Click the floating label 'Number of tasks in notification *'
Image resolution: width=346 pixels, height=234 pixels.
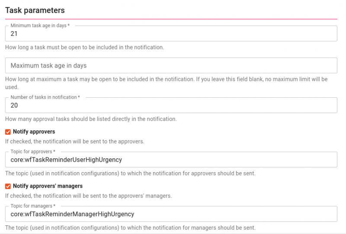tap(45, 97)
